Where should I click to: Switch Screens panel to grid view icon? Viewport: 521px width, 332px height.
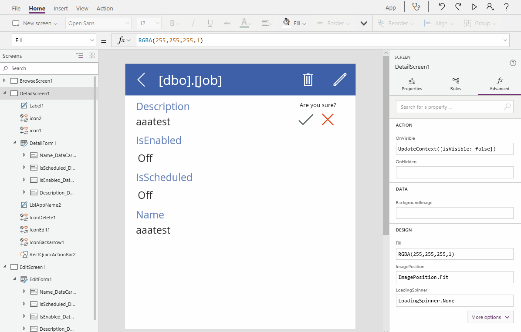pos(91,56)
